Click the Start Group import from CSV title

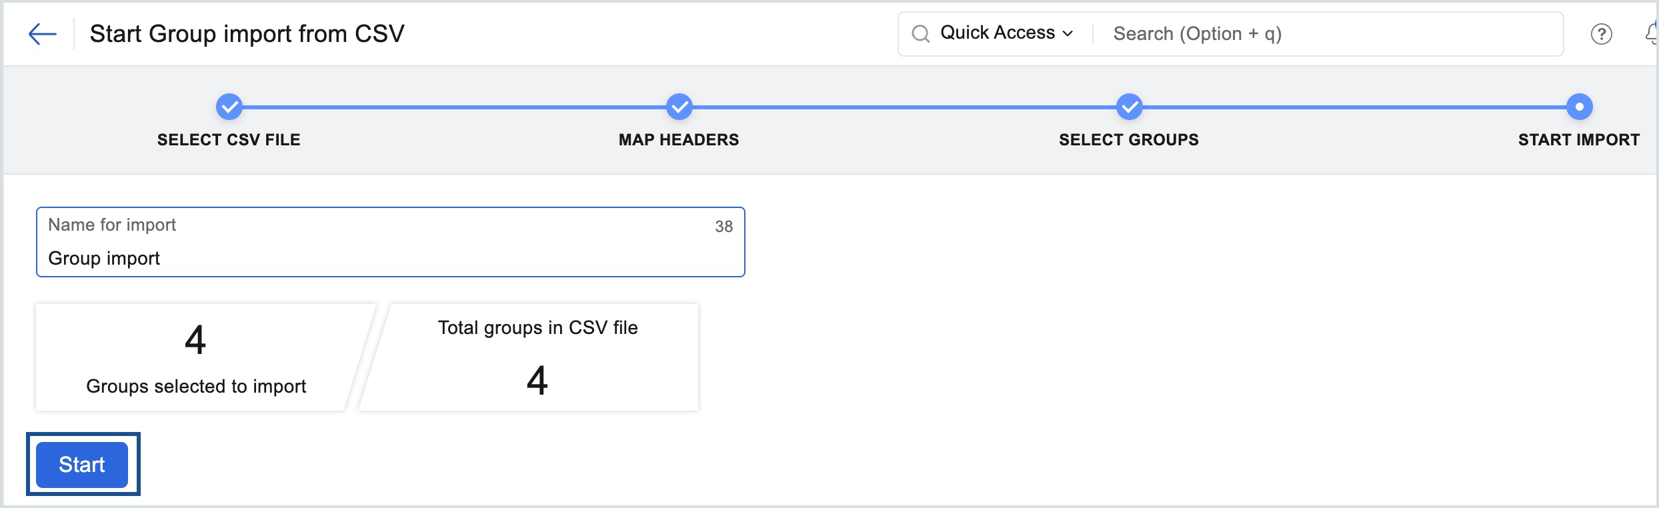click(x=247, y=32)
